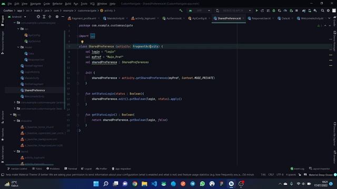This screenshot has width=337, height=189.
Task: Open Telegram from the taskbar
Action: (193, 184)
